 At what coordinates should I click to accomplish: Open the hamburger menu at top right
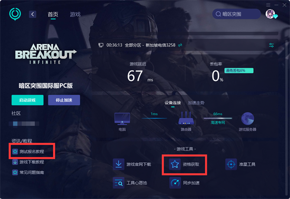tap(268, 5)
